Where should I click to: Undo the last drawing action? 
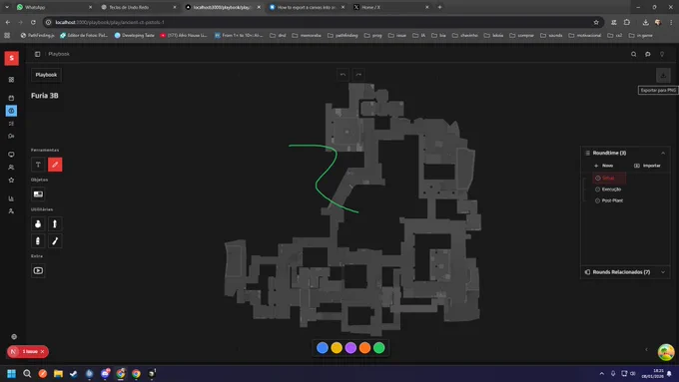coord(342,75)
